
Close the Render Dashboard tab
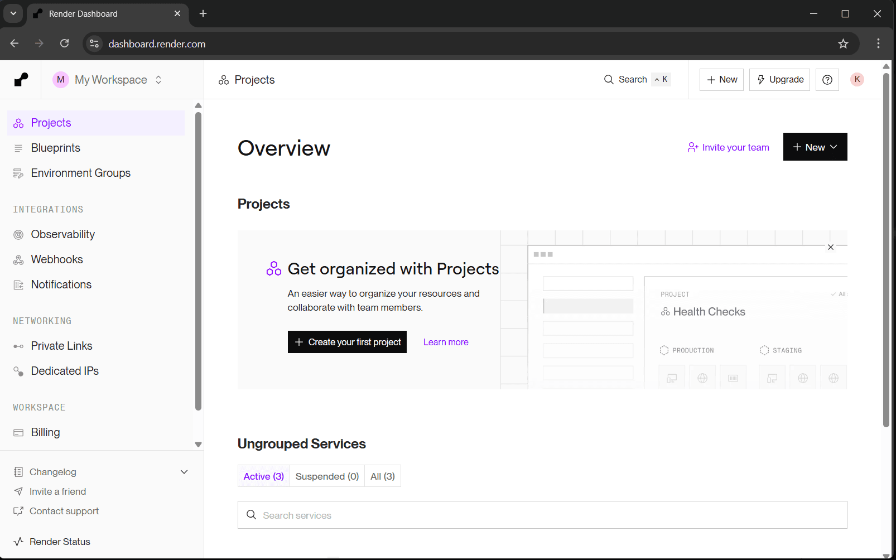177,13
